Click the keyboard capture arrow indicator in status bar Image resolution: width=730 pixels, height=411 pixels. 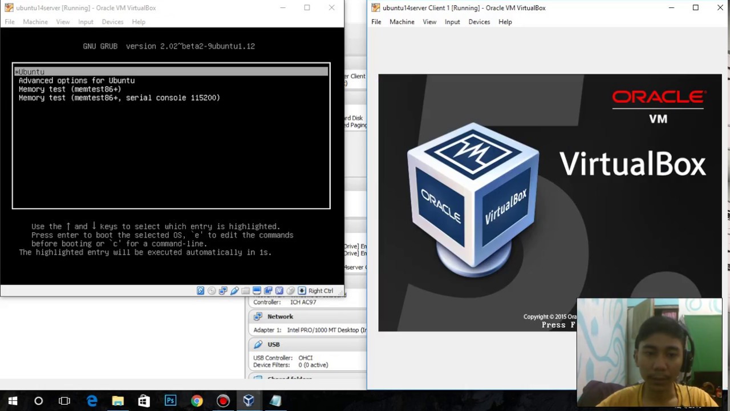coord(302,291)
